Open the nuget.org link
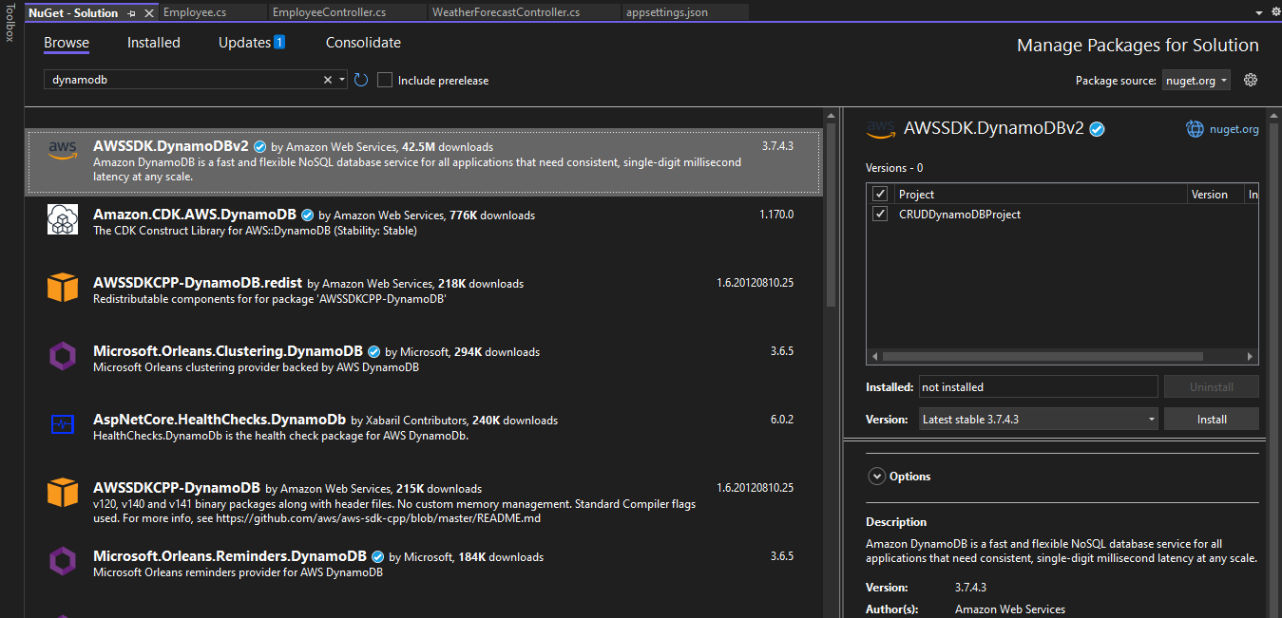This screenshot has width=1282, height=618. (1234, 129)
